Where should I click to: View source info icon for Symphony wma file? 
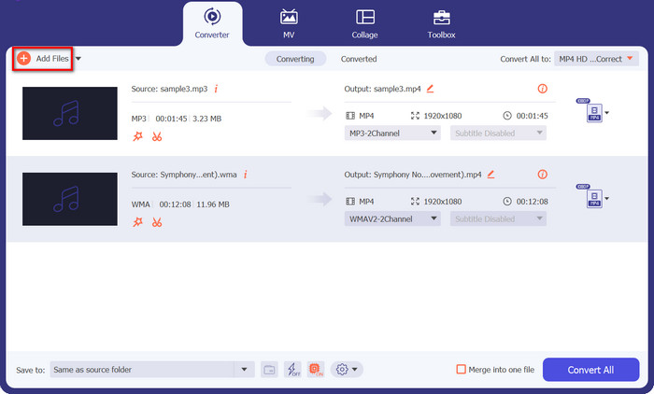click(x=245, y=175)
